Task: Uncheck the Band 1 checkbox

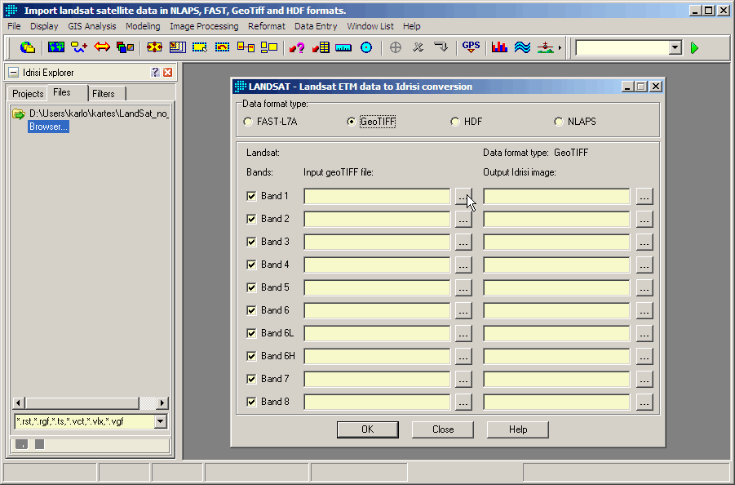Action: pyautogui.click(x=252, y=196)
